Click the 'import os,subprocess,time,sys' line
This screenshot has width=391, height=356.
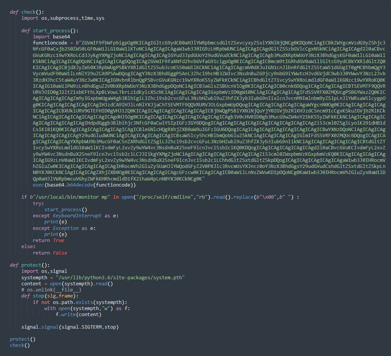(63, 18)
